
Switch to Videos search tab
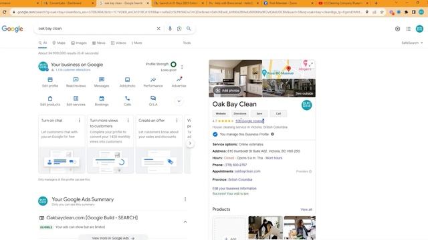pos(118,43)
